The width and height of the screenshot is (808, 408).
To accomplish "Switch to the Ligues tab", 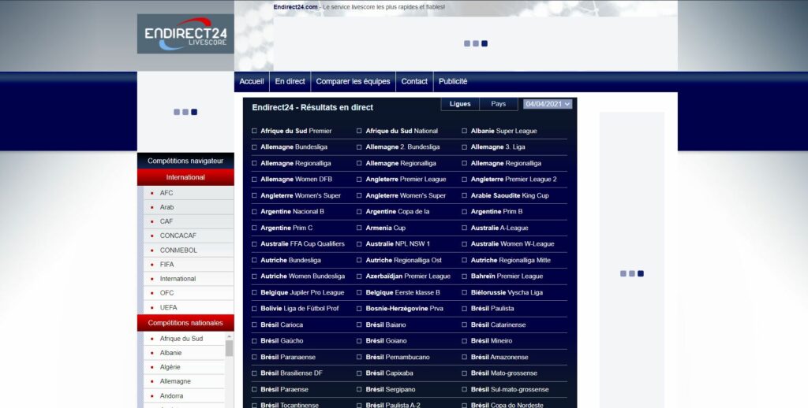I will pos(460,104).
